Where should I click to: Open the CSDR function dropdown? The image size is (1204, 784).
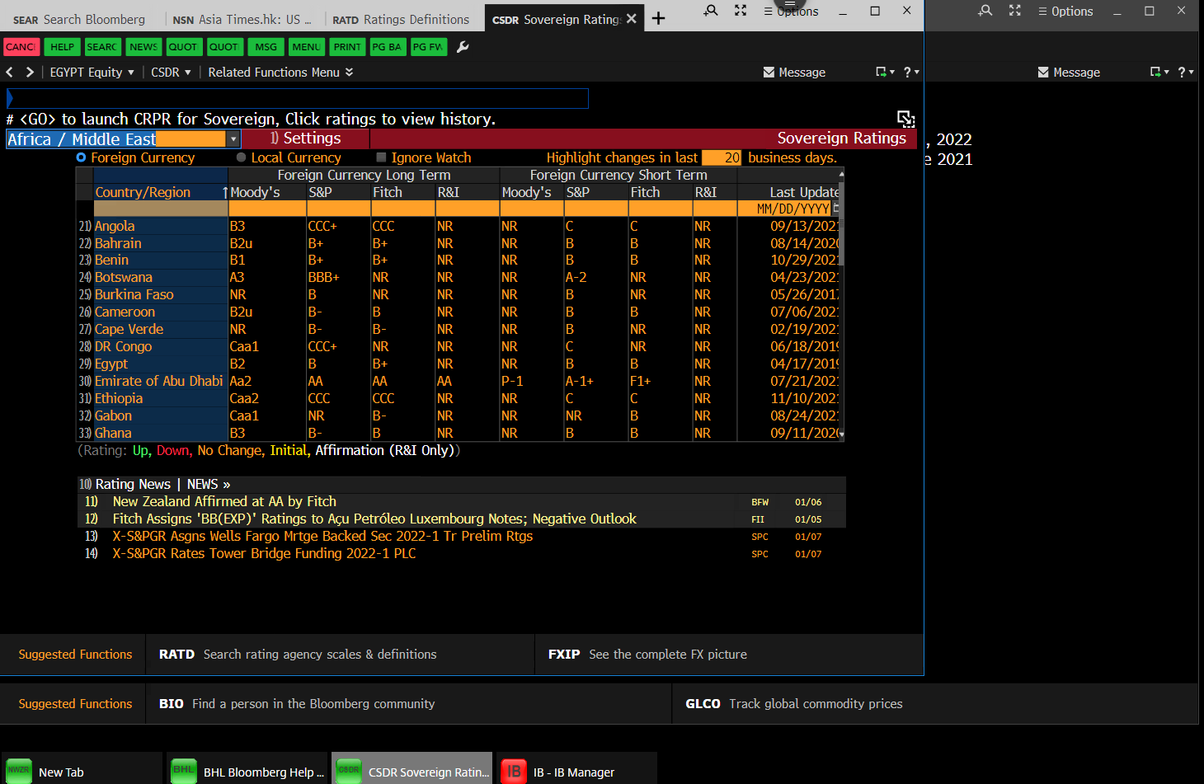[x=171, y=73]
